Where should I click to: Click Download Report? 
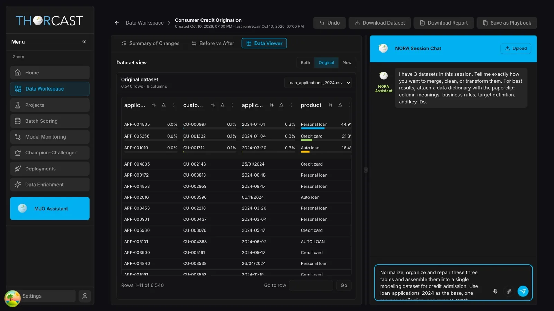click(x=444, y=23)
